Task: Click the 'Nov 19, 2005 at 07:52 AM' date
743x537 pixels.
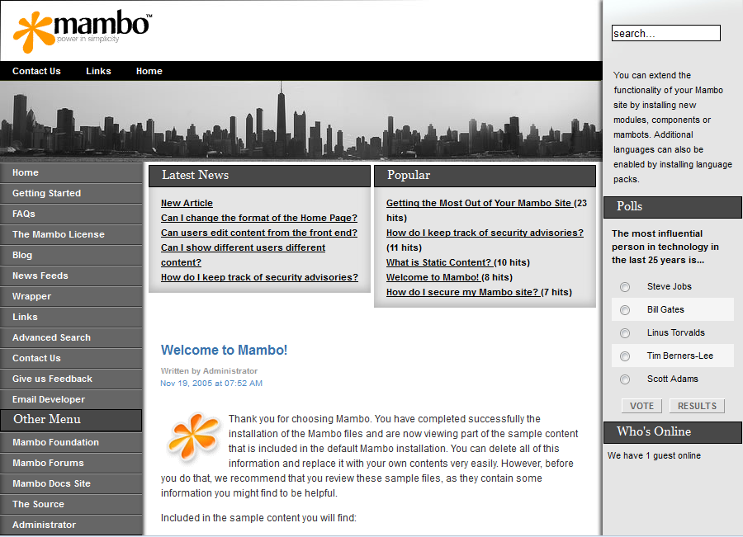Action: 211,383
